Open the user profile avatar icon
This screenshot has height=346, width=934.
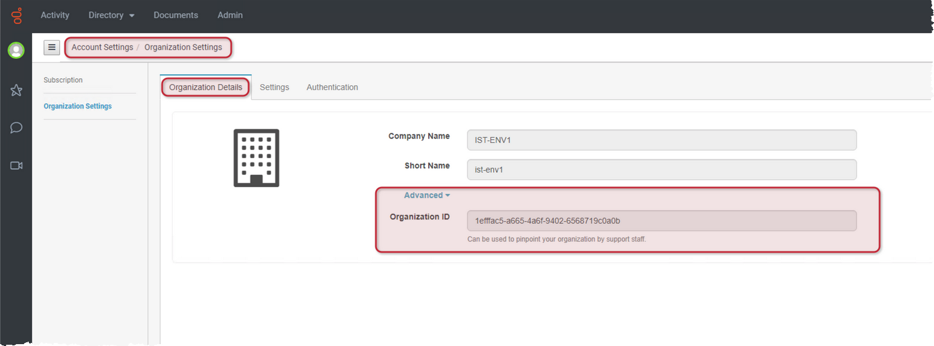coord(16,50)
